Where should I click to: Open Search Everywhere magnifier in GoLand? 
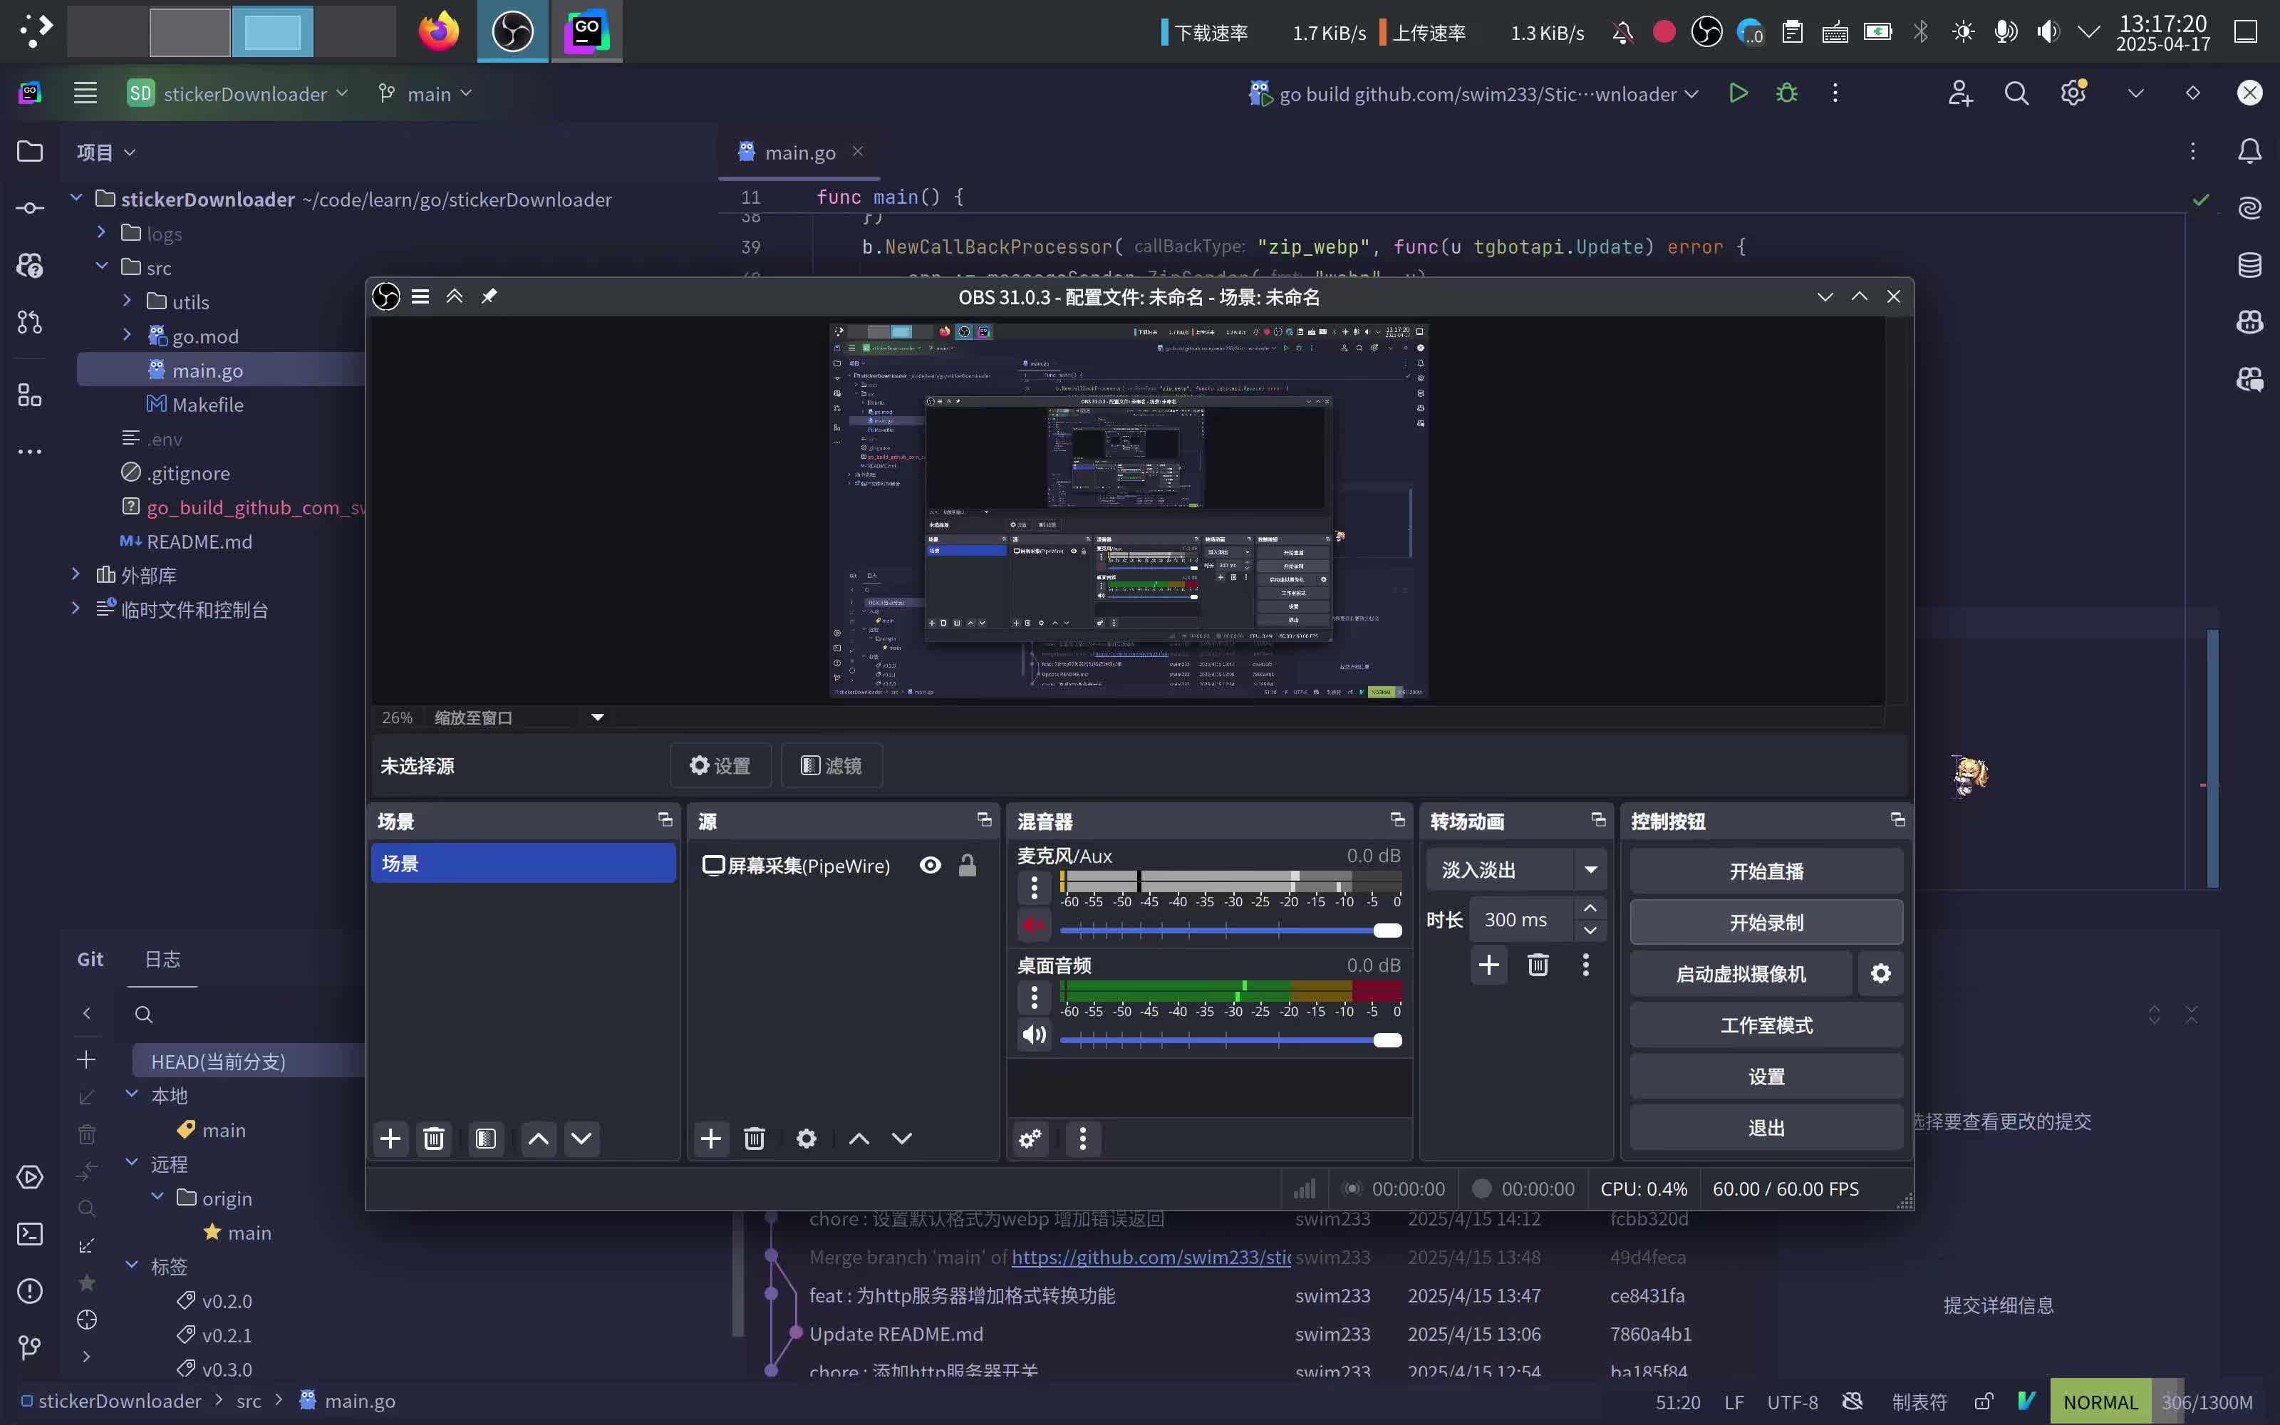click(x=2016, y=93)
